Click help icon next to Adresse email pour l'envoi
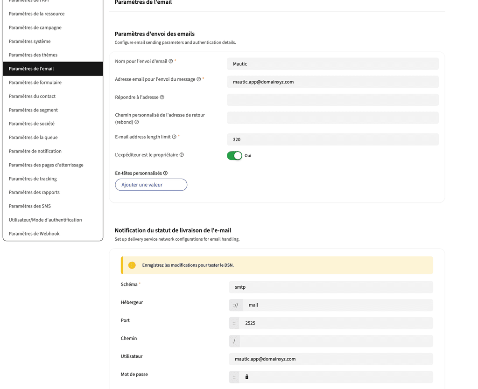 (199, 79)
